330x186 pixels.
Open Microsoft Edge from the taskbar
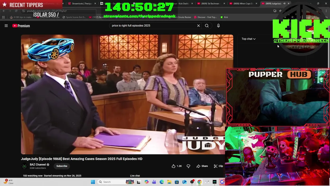point(162,182)
